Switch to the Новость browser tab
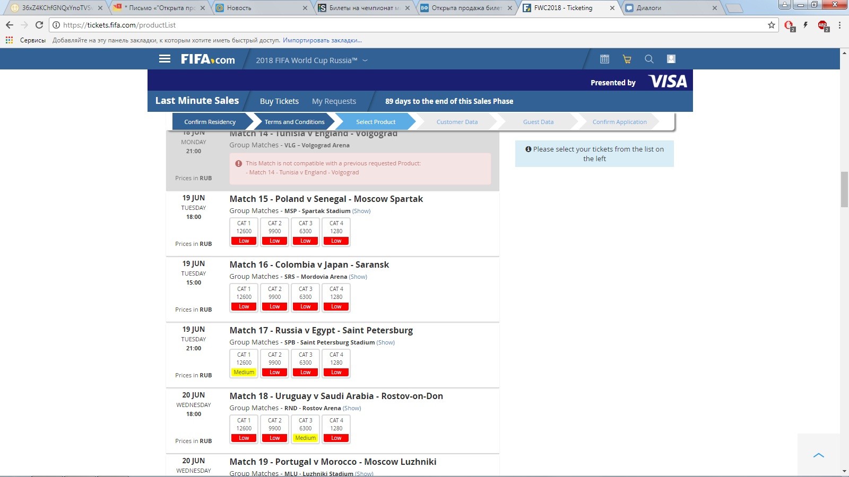 tap(260, 8)
